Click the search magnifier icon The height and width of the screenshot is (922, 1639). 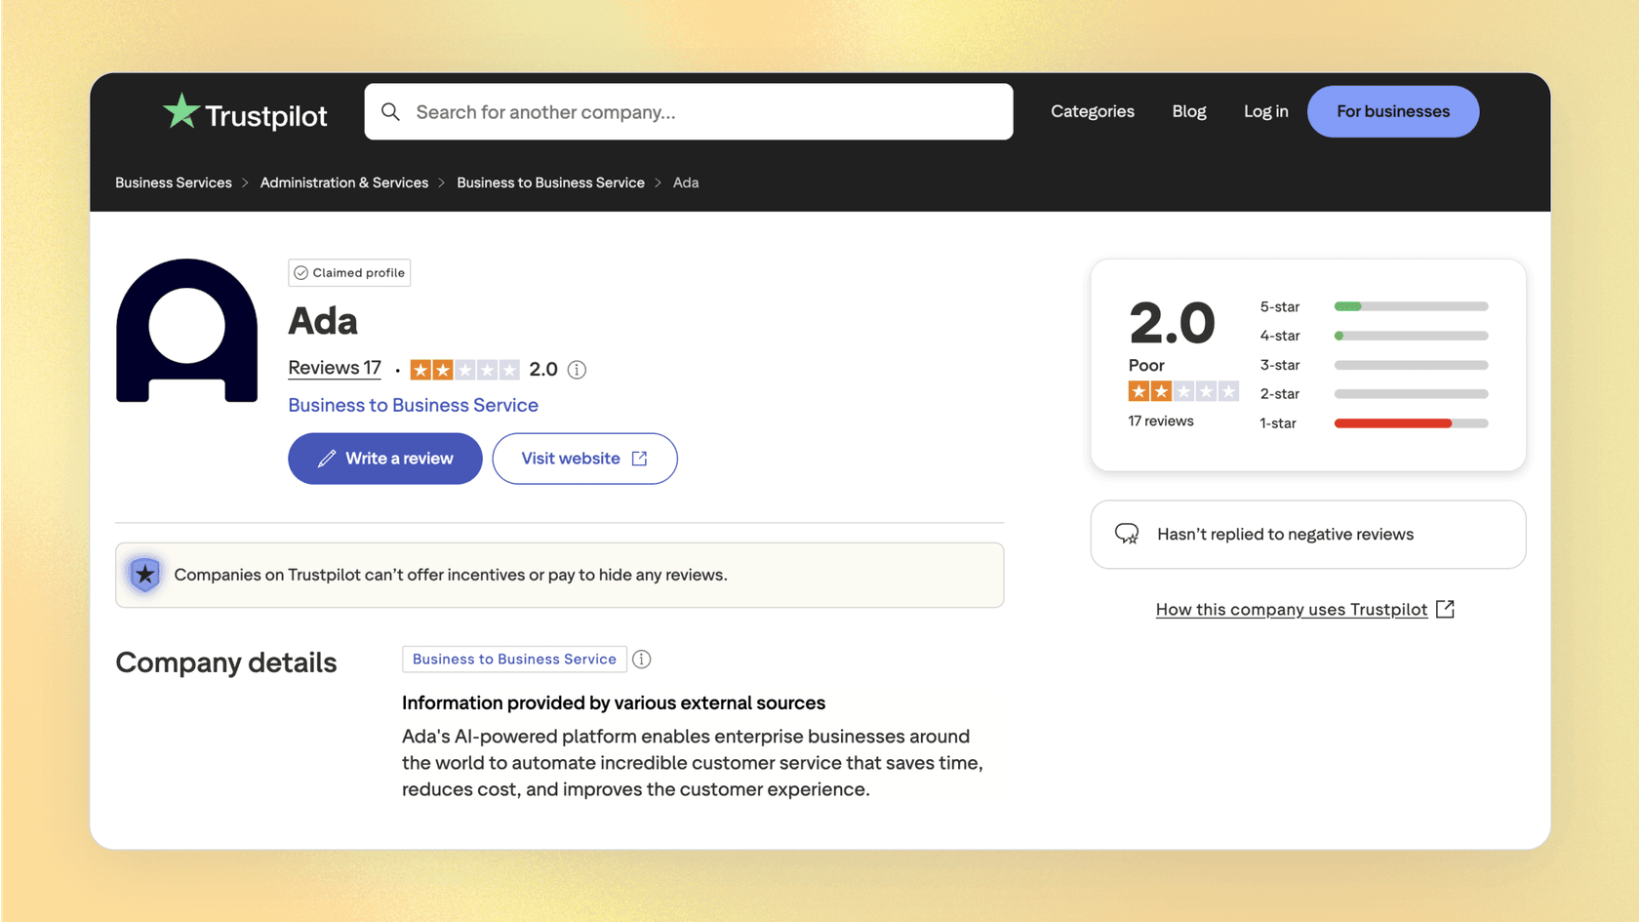(390, 111)
